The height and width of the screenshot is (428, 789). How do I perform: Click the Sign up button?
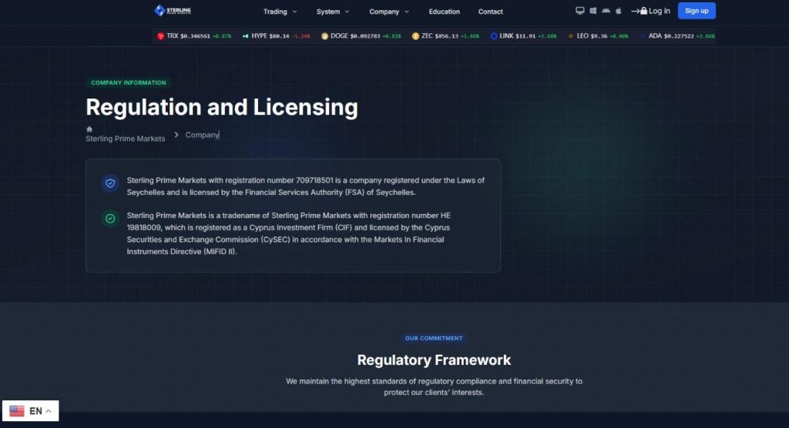click(697, 11)
